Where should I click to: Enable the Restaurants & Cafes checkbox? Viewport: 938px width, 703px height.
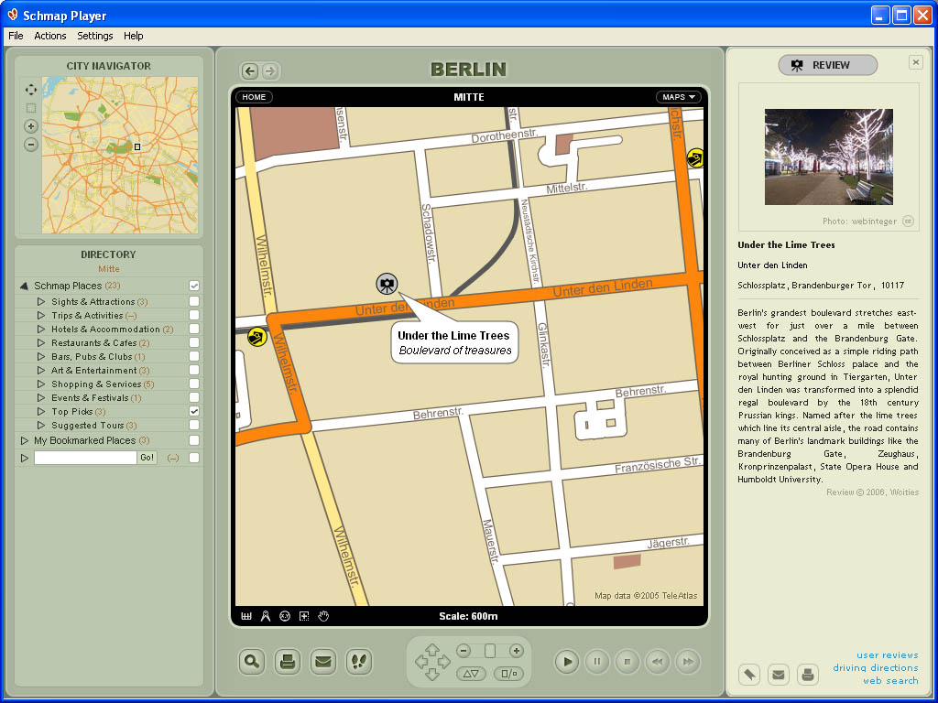[x=194, y=342]
